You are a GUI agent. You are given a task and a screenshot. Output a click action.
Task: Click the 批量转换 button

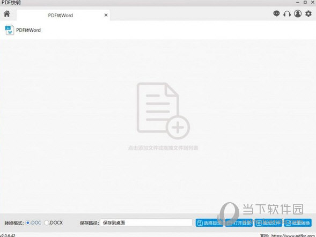pyautogui.click(x=298, y=223)
